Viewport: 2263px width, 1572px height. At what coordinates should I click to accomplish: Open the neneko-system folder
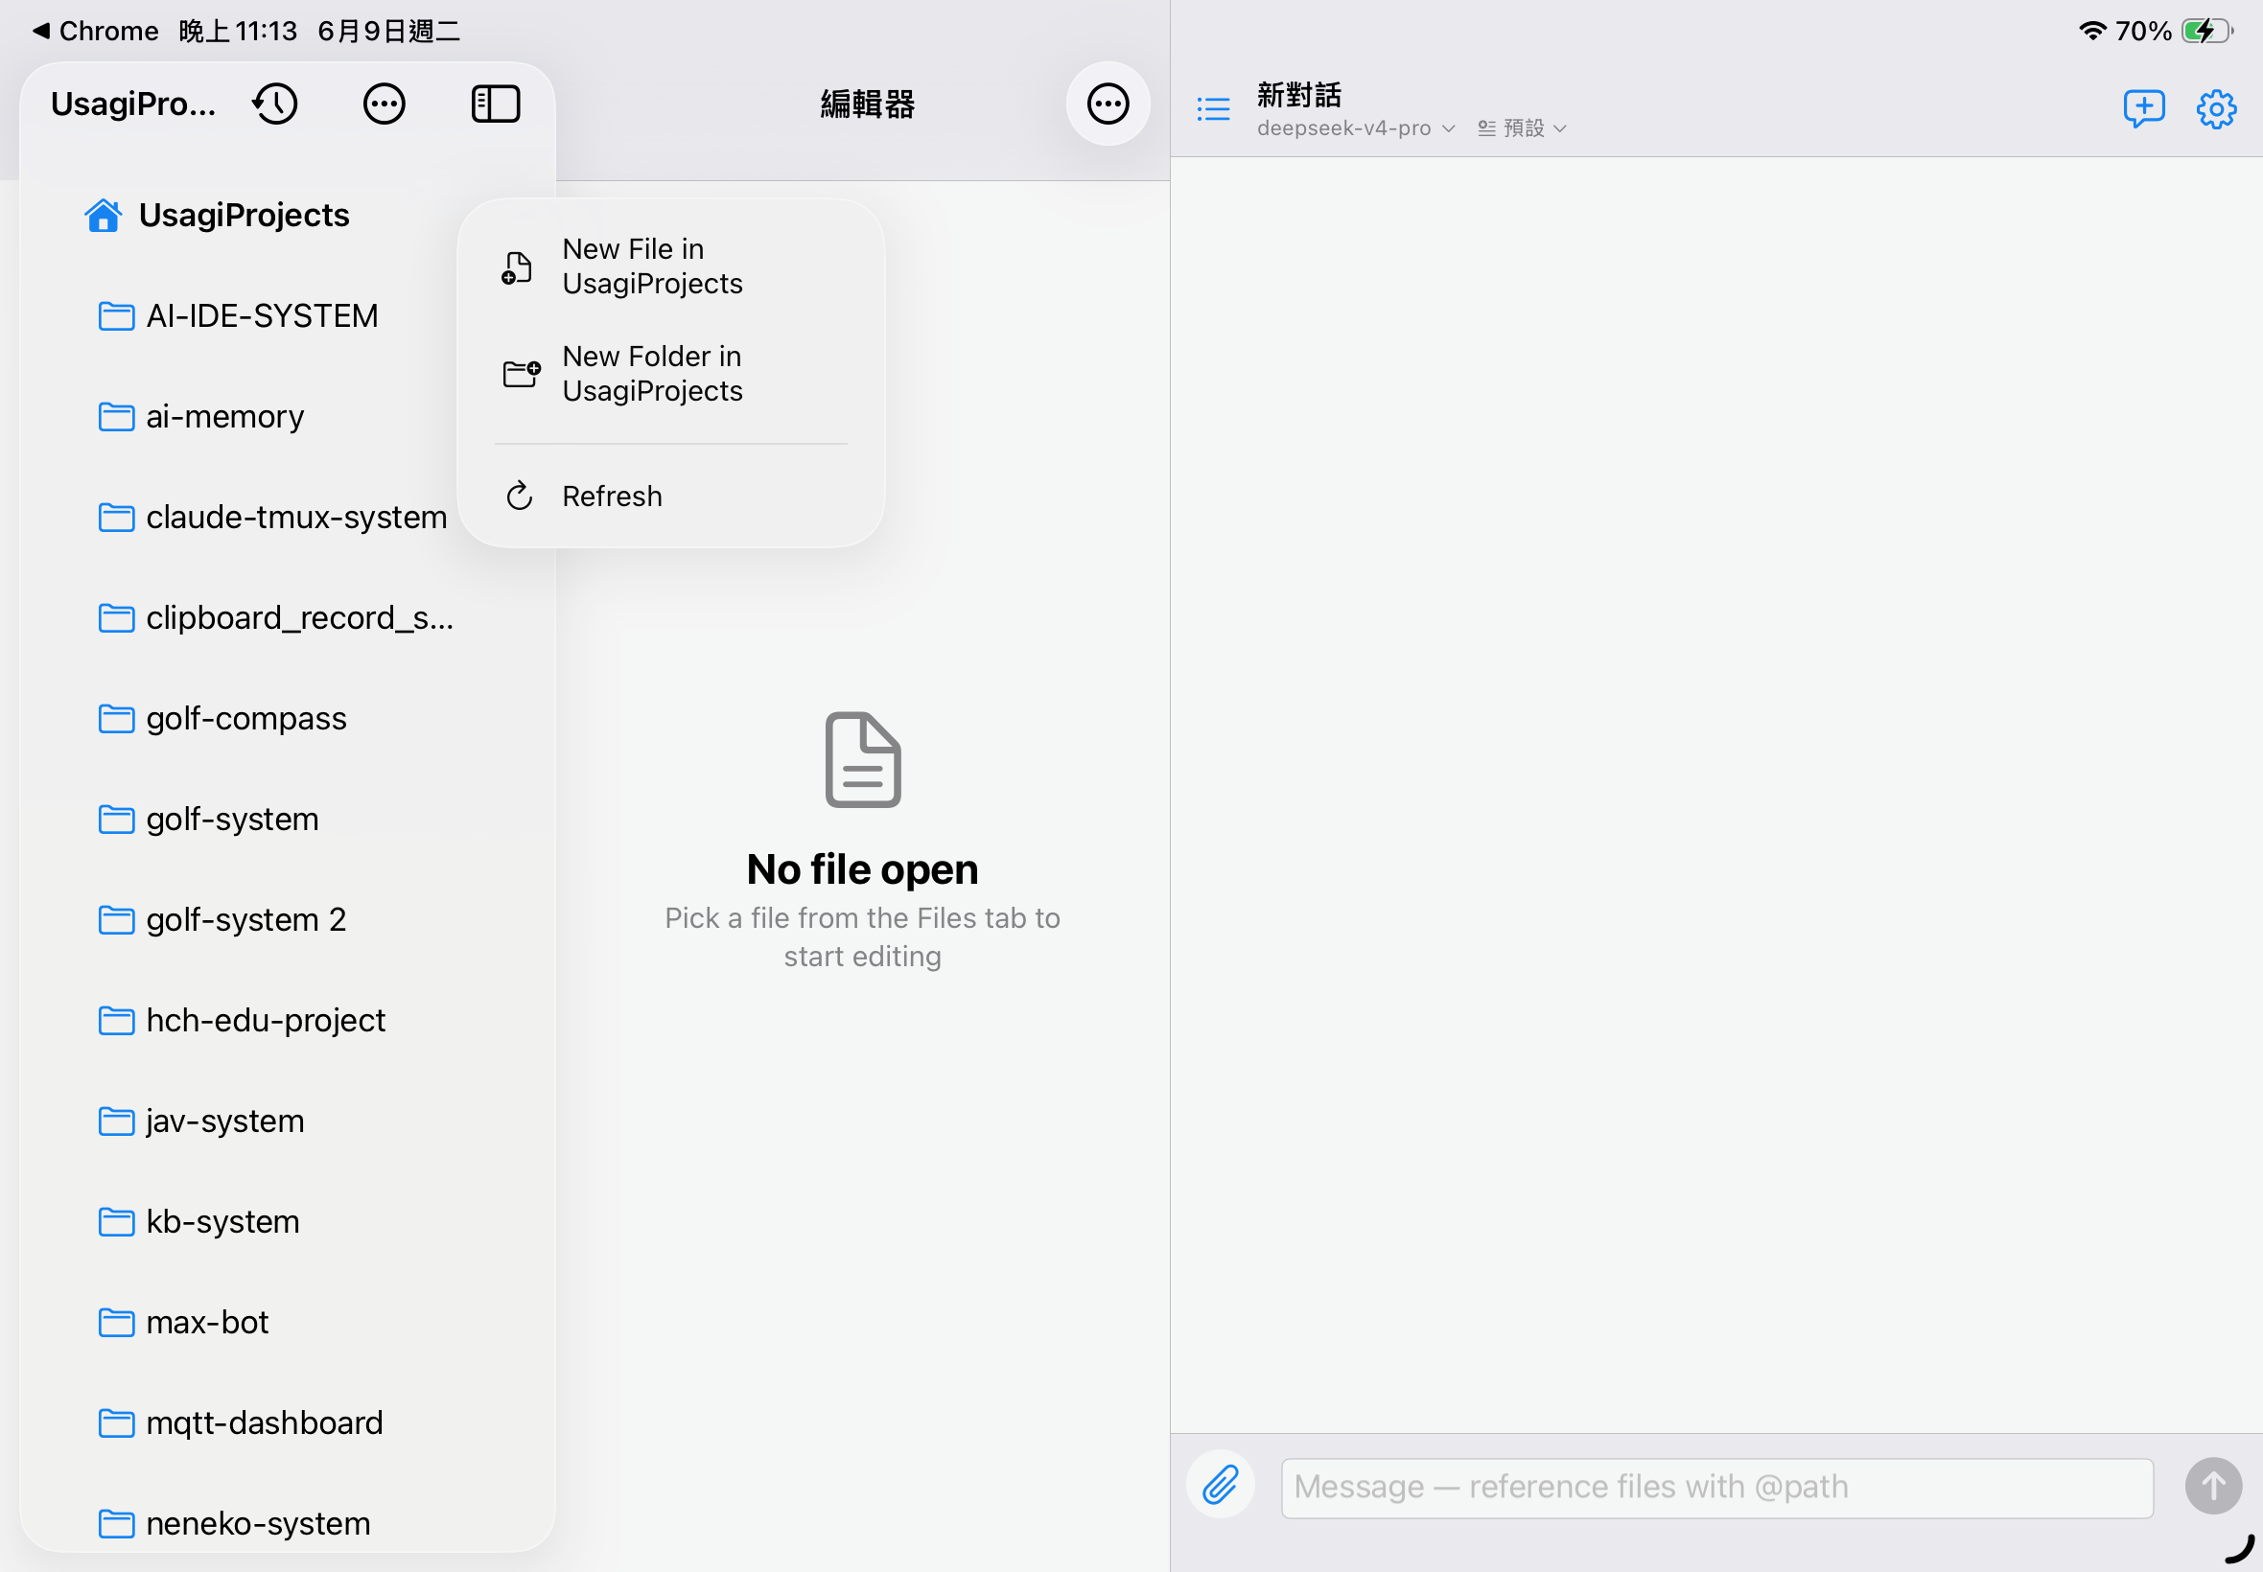click(236, 1524)
